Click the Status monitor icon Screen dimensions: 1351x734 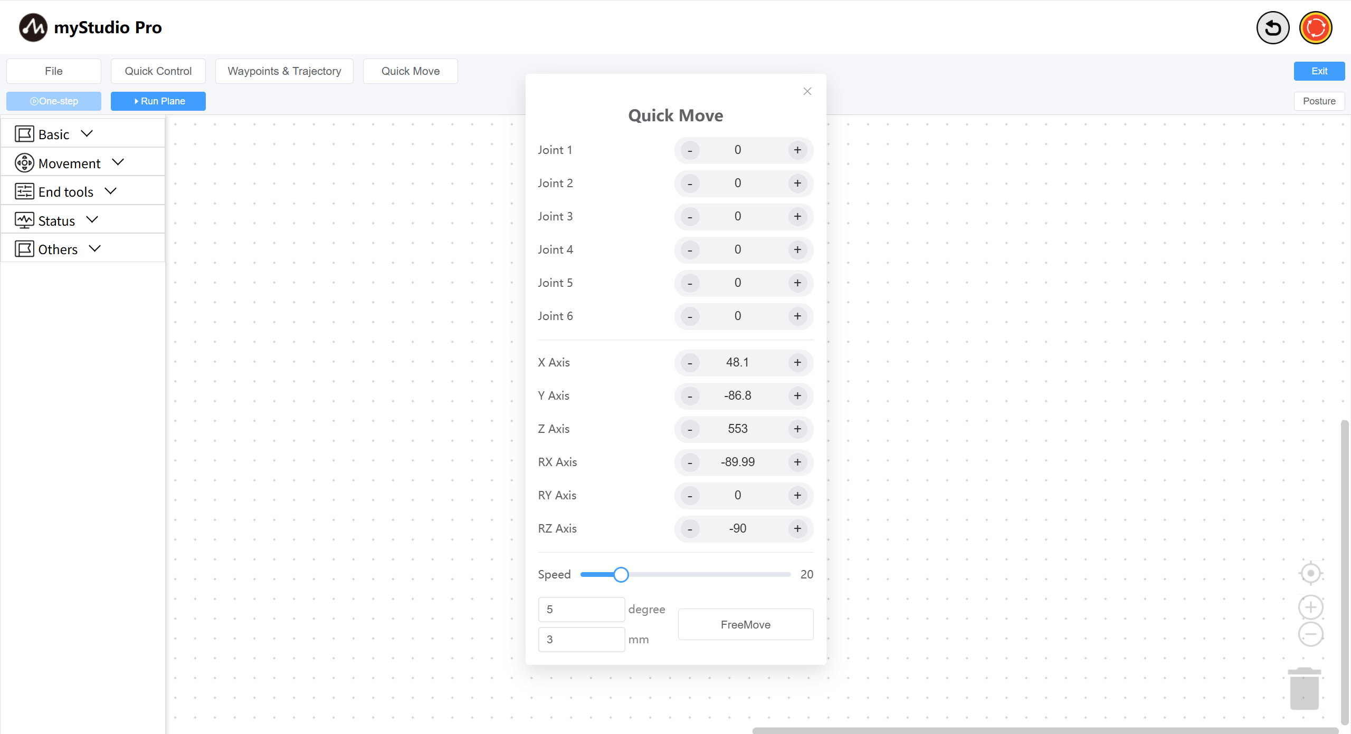(x=24, y=220)
